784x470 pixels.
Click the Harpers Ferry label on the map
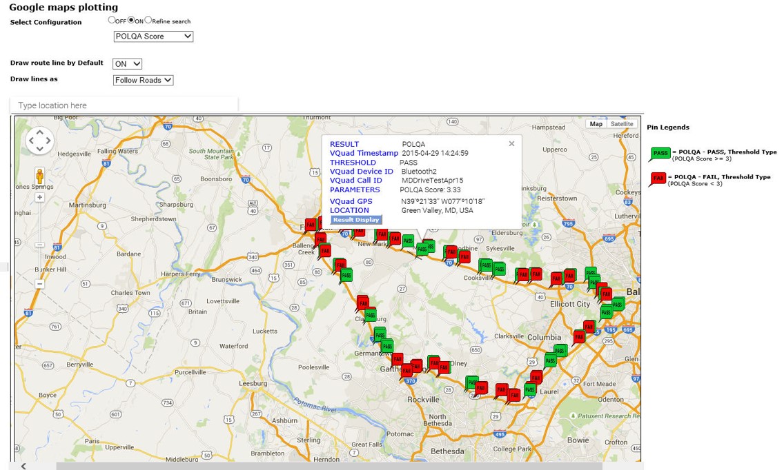click(181, 274)
